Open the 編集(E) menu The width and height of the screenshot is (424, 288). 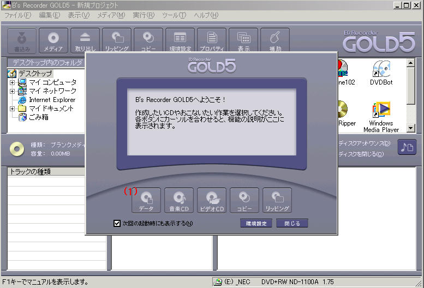[x=50, y=15]
